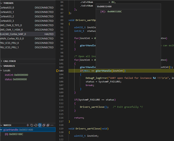Collapse the Locals scope
The height and width of the screenshot is (141, 174).
tap(1, 70)
